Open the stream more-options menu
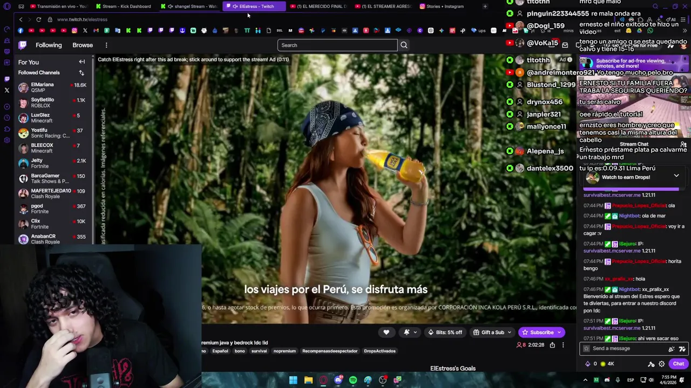Image resolution: width=691 pixels, height=388 pixels. pos(563,345)
